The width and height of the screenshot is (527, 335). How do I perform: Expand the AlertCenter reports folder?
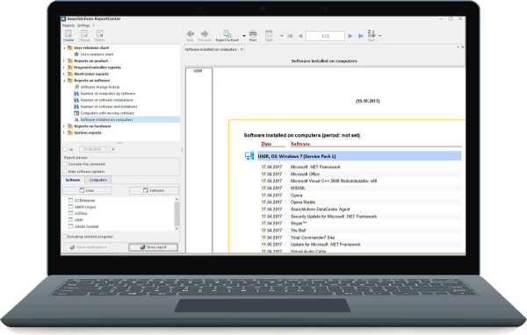[x=64, y=74]
